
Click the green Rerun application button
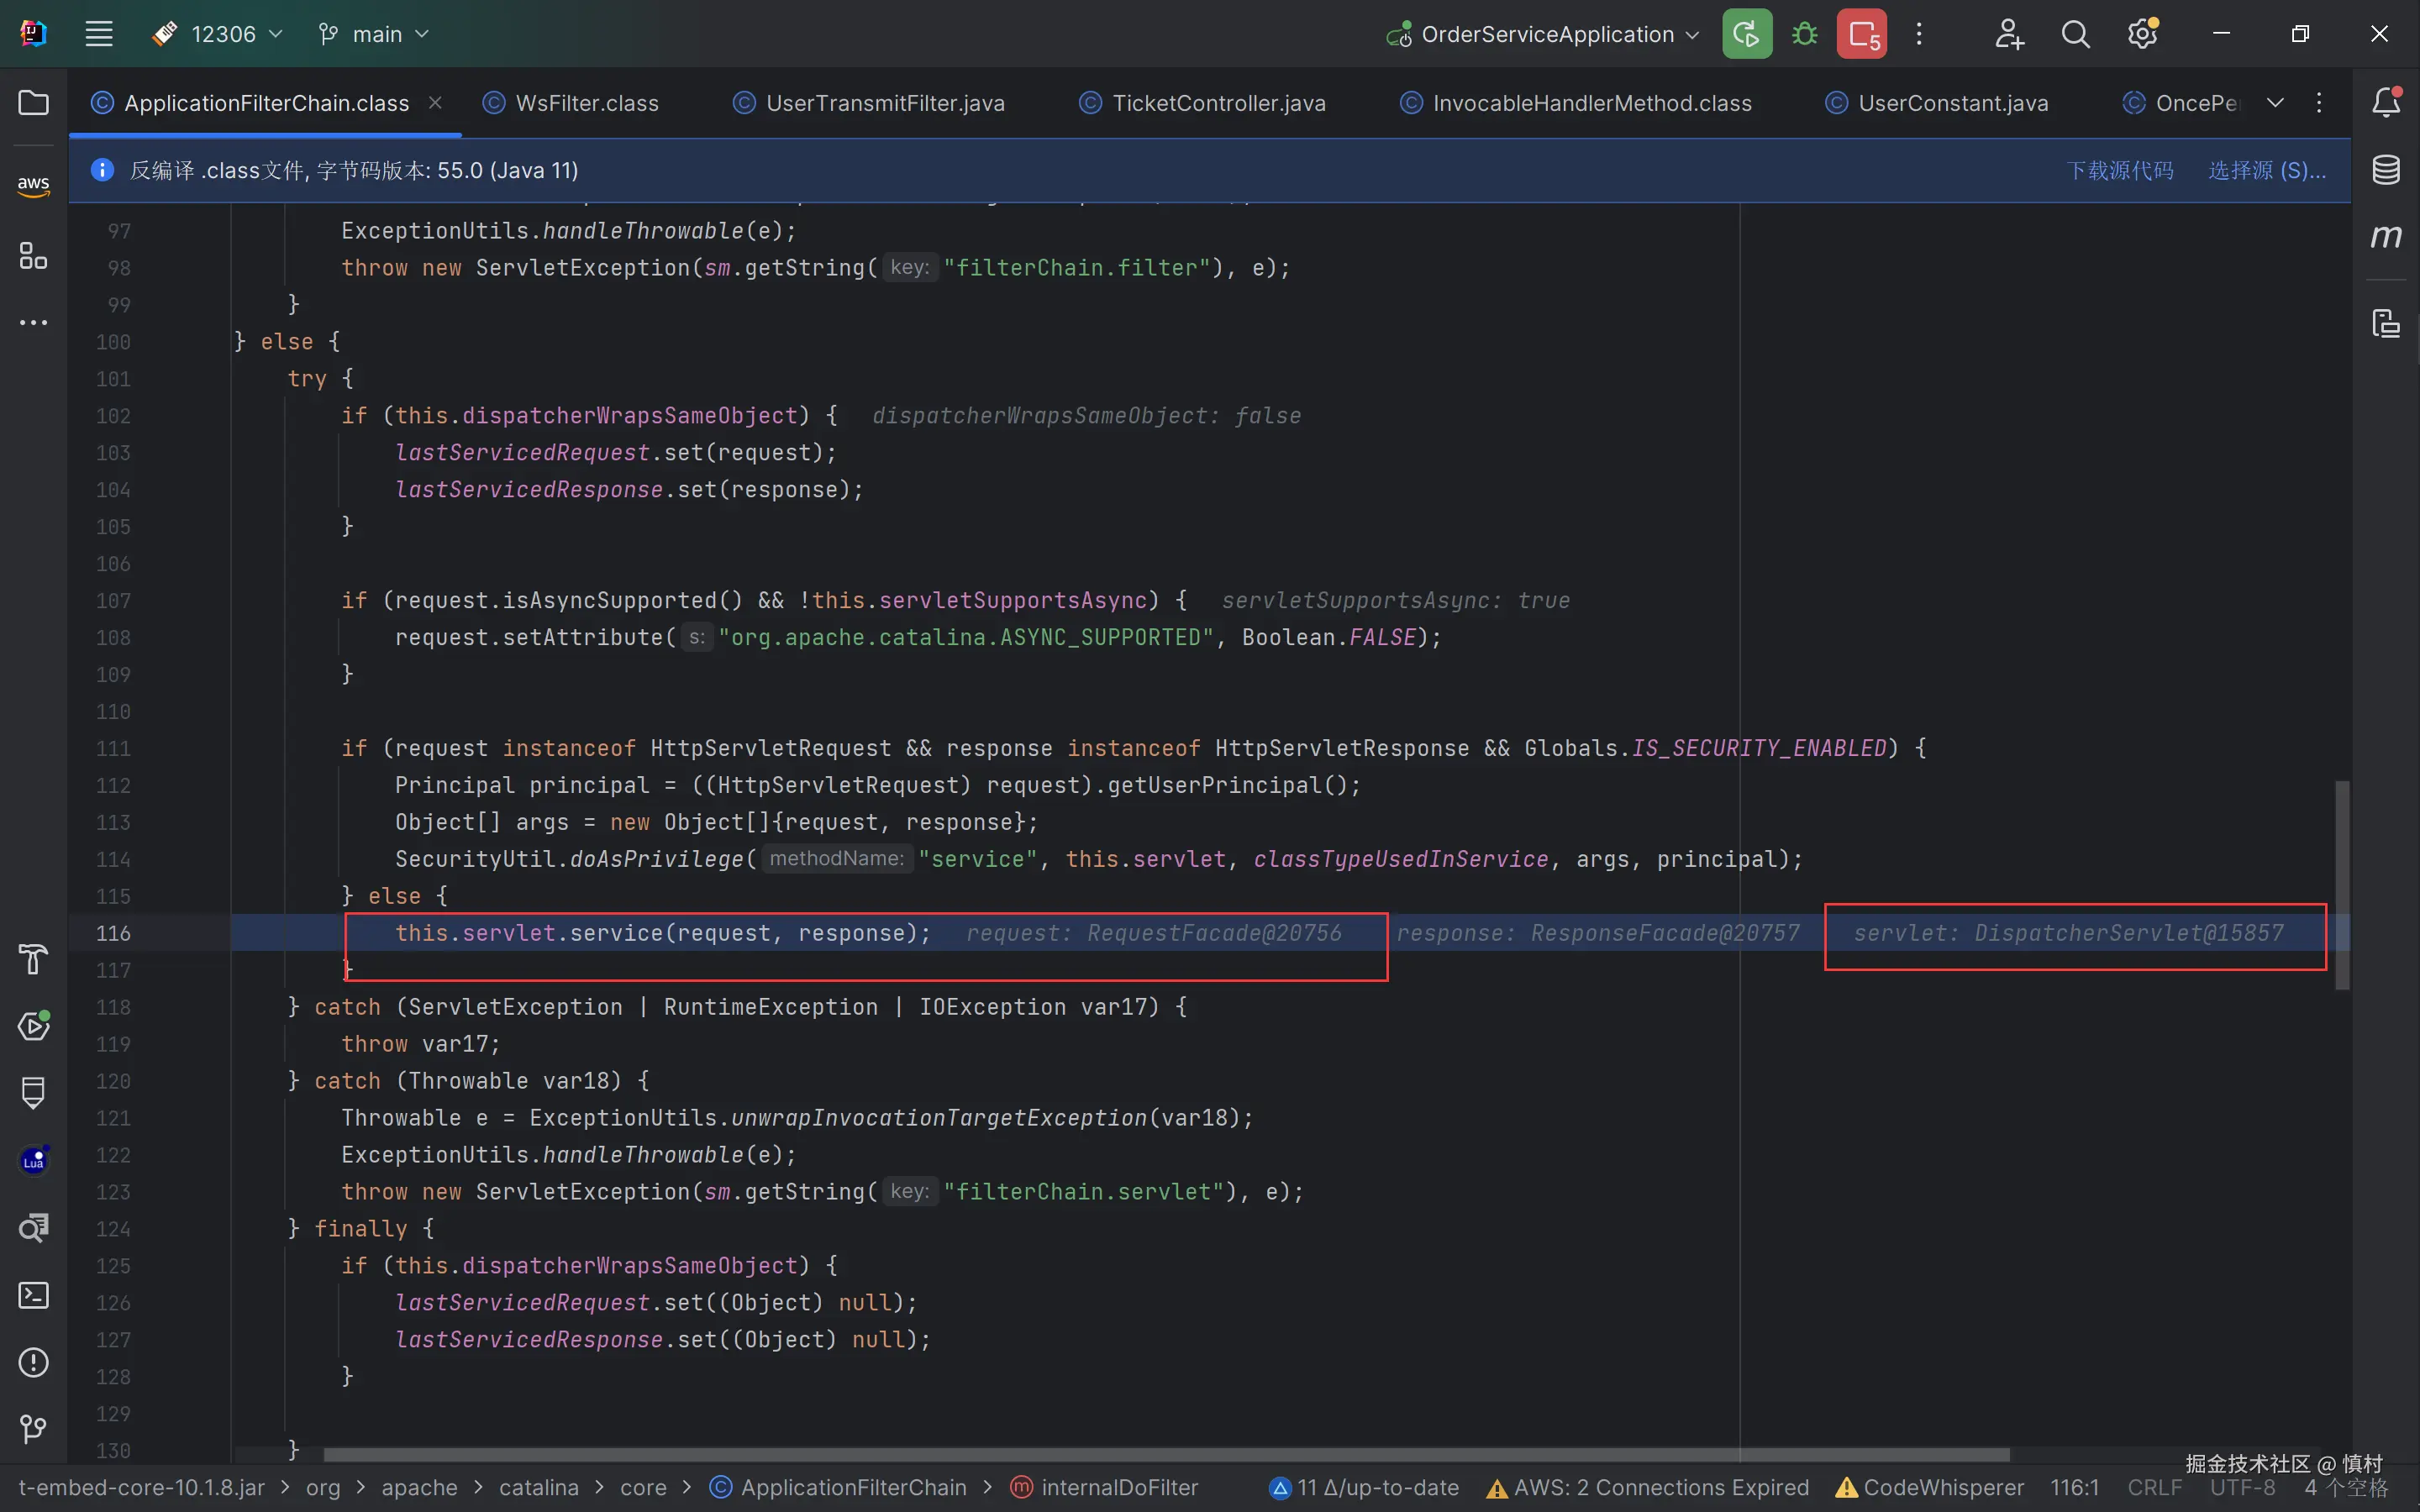coord(1746,34)
